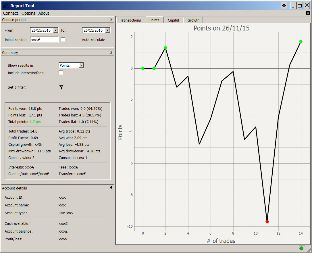This screenshot has width=312, height=253.
Task: Click Capital growth: xx% text
Action: tap(25, 145)
